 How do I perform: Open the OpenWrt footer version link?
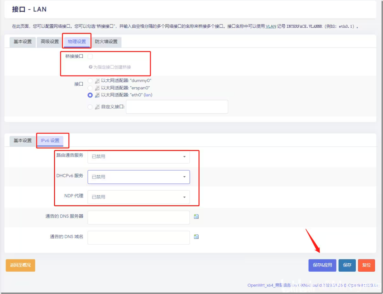(312, 285)
